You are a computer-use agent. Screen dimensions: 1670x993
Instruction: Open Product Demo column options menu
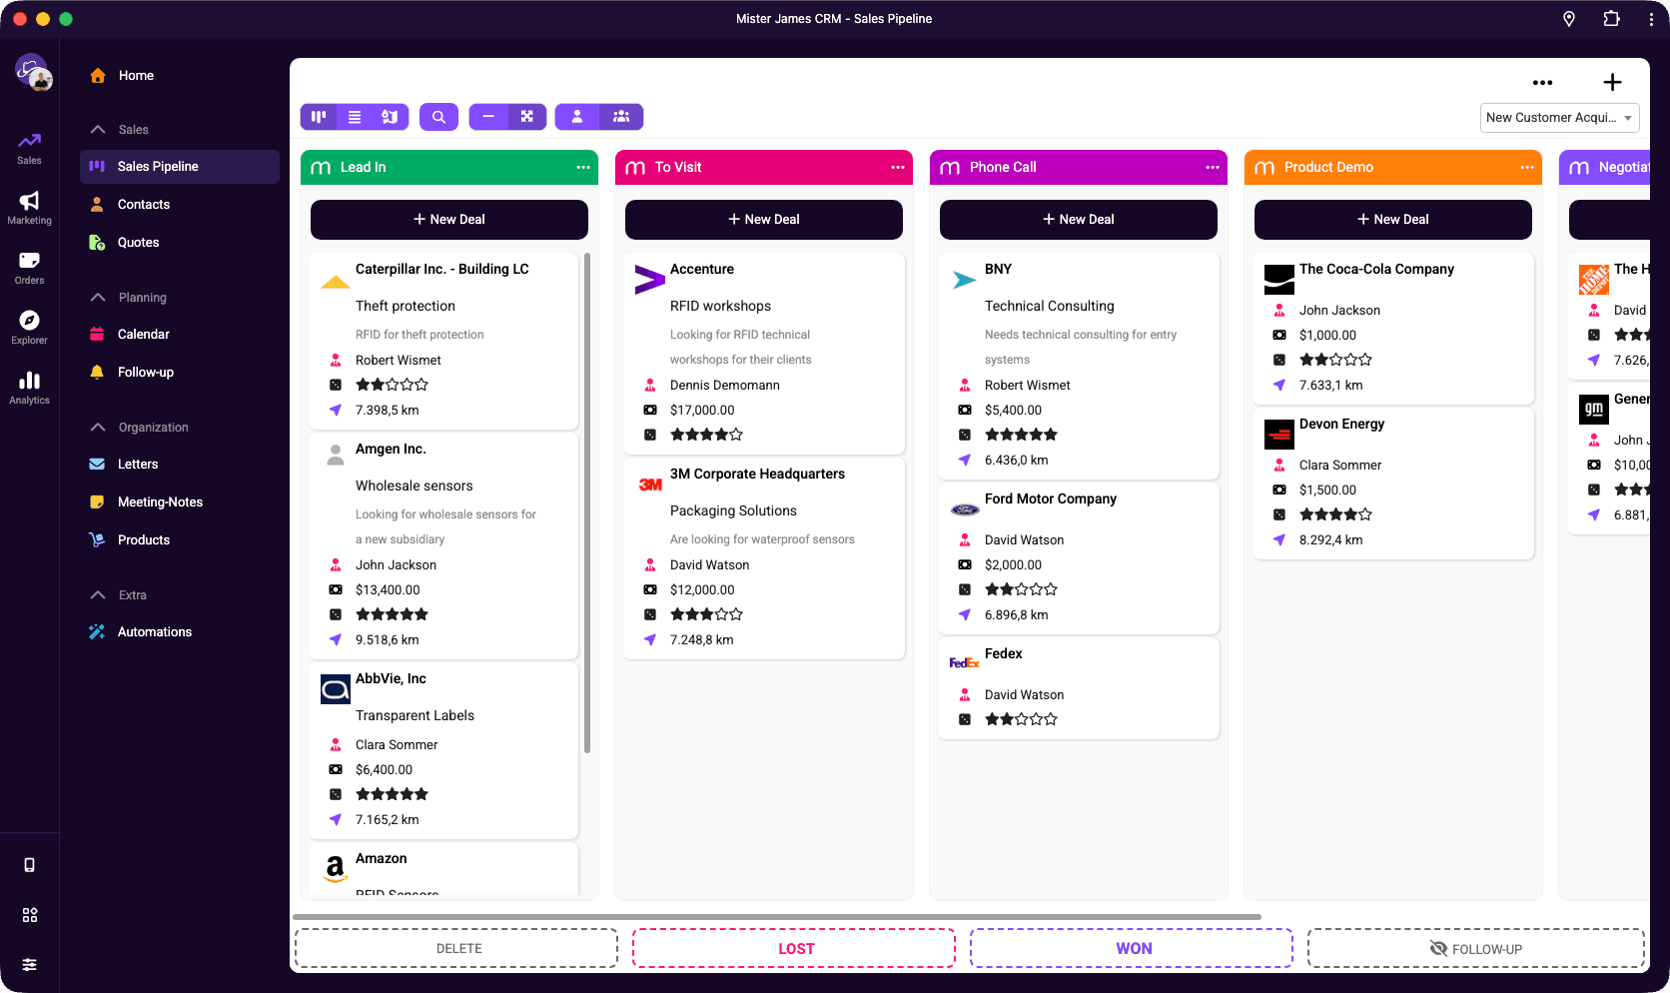click(x=1527, y=168)
